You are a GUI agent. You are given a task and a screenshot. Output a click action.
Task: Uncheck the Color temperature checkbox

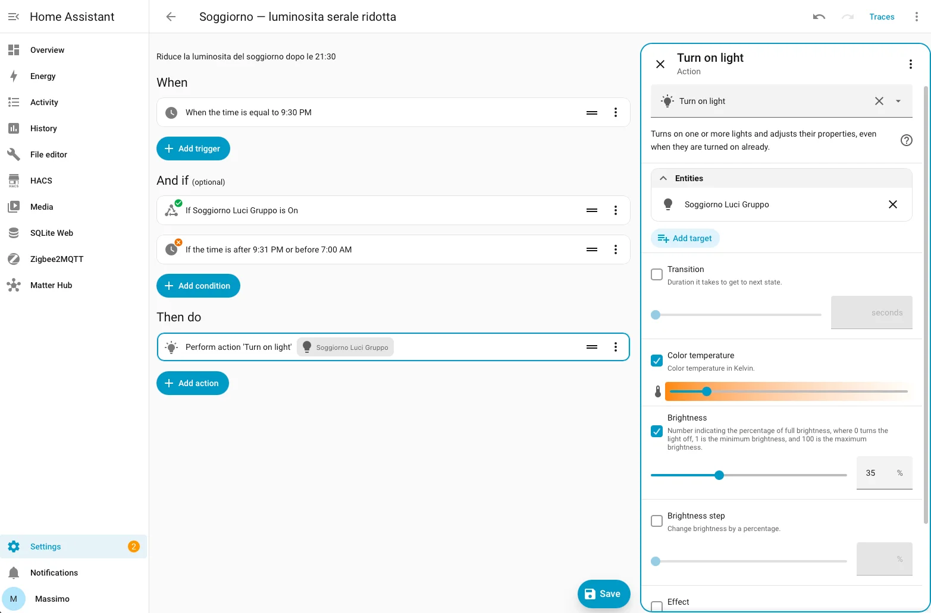(657, 361)
